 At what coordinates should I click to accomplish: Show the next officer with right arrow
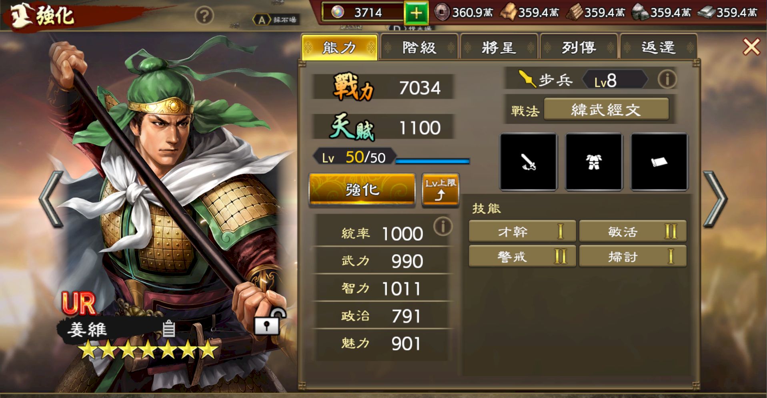coord(715,199)
